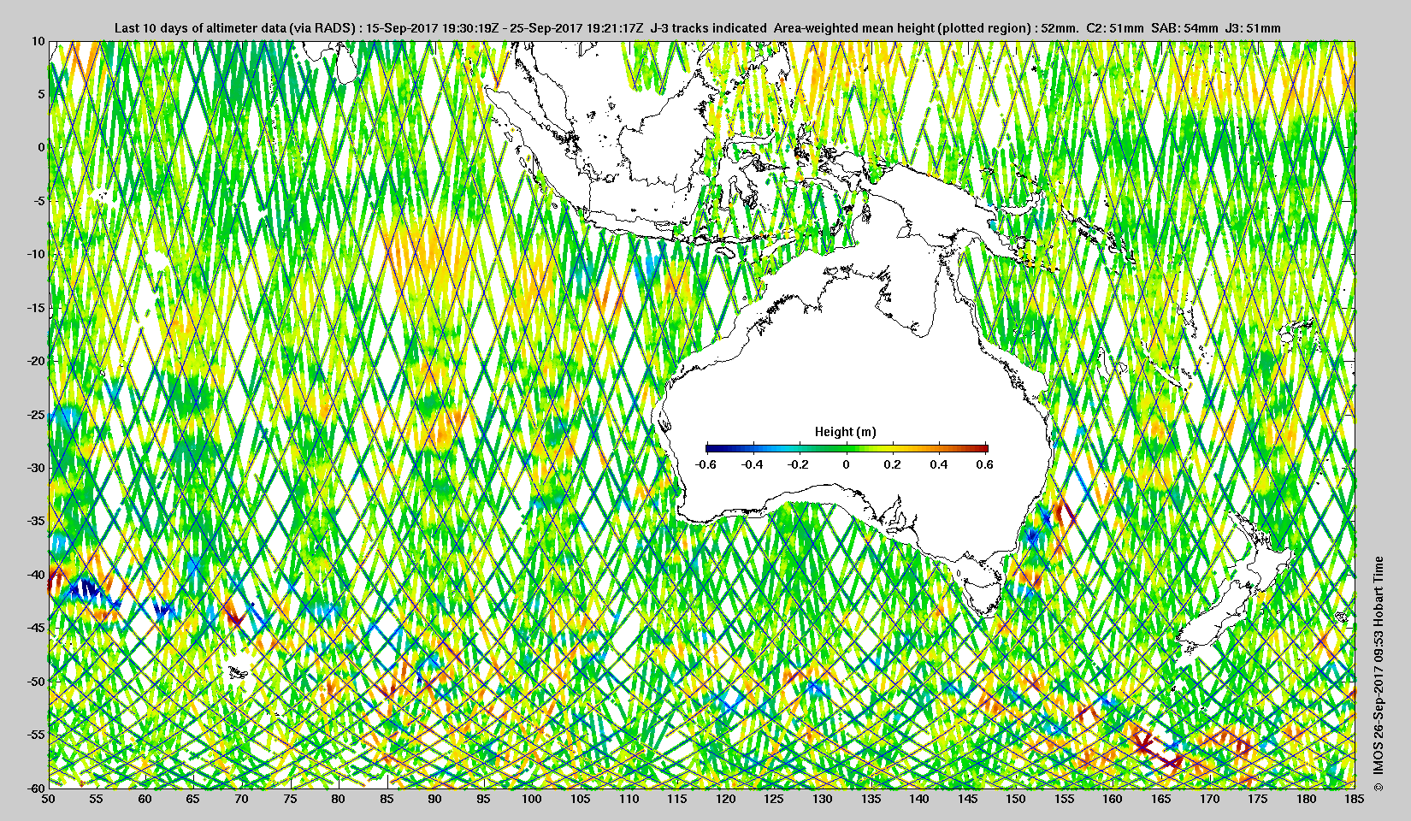Viewport: 1411px width, 821px height.
Task: Click latitude label -30 on left axis
Action: click(x=36, y=467)
